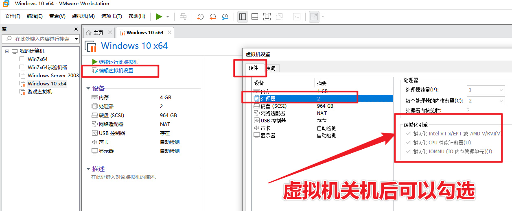Select 我的计算机 in the library tree
Viewport: 512px width, 211px height.
point(32,51)
